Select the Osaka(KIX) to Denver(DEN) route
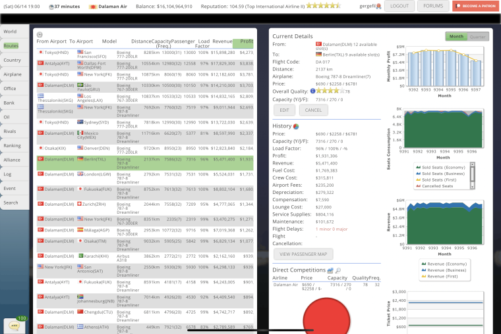The height and width of the screenshot is (334, 501). tap(145, 150)
